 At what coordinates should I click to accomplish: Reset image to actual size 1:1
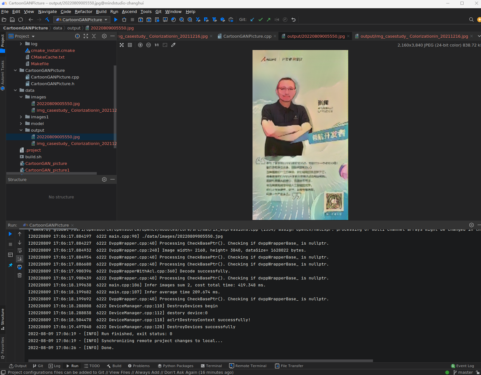pyautogui.click(x=157, y=45)
